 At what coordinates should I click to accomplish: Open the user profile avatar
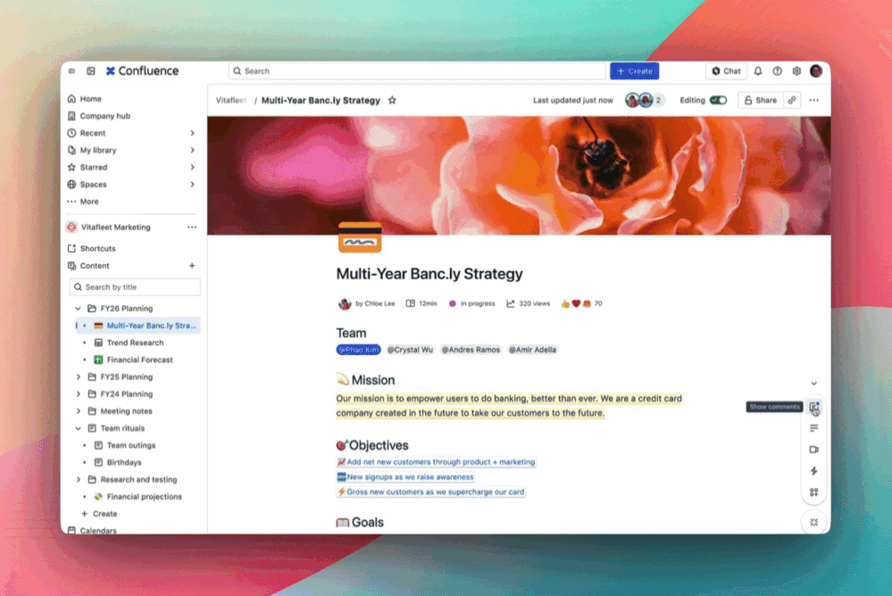pos(816,71)
